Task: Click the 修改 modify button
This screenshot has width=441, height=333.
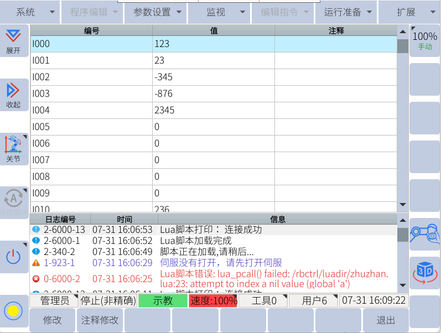Action: [53, 320]
